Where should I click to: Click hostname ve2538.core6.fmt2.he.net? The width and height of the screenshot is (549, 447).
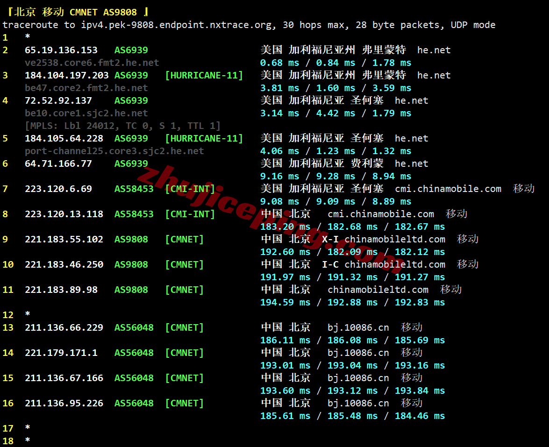pos(92,63)
